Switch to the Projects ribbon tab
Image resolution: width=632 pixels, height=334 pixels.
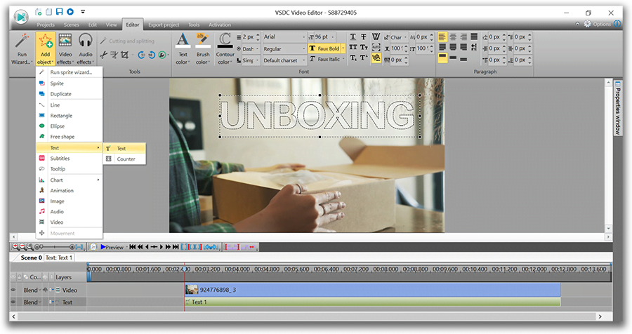click(x=46, y=25)
